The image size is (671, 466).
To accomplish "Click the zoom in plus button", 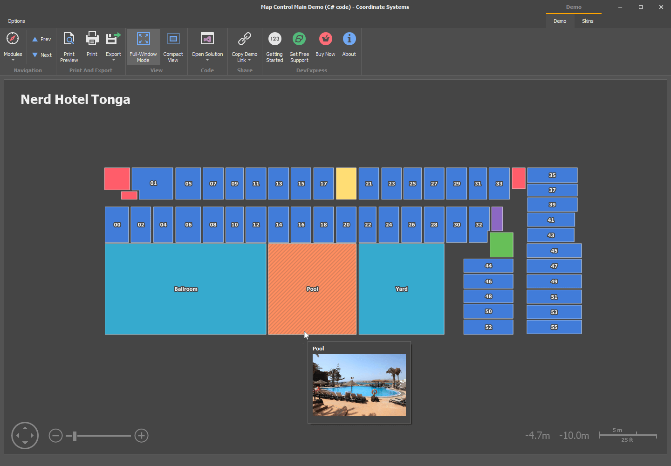I will coord(141,435).
